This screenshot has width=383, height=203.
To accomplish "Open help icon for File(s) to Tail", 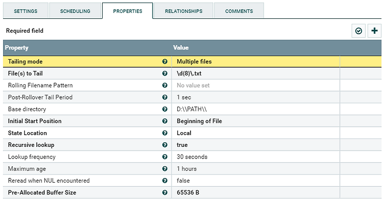I will 165,73.
